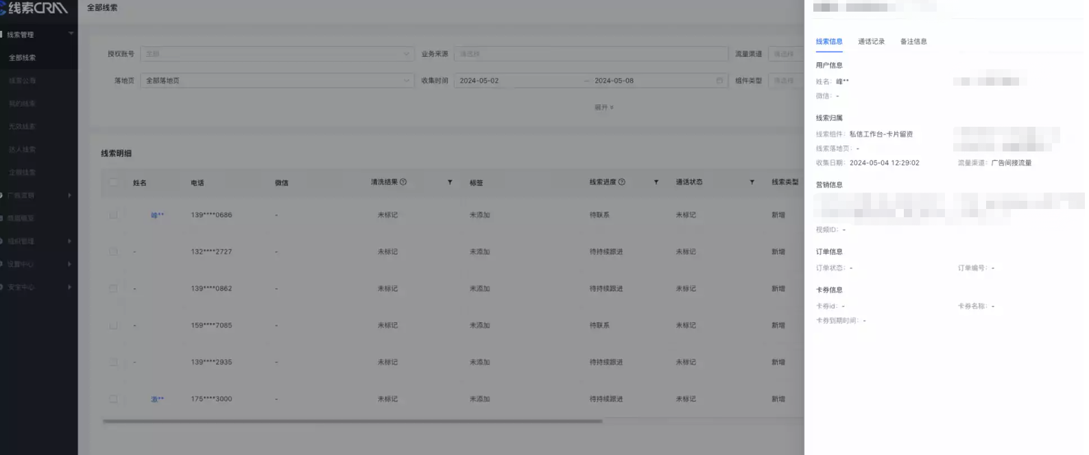The image size is (1089, 455).
Task: Open filter funnel for 线索进度 column
Action: point(656,182)
